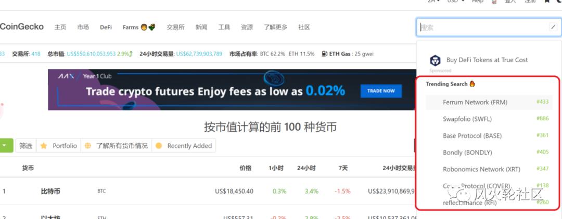Go to the DeFi menu item

(106, 27)
